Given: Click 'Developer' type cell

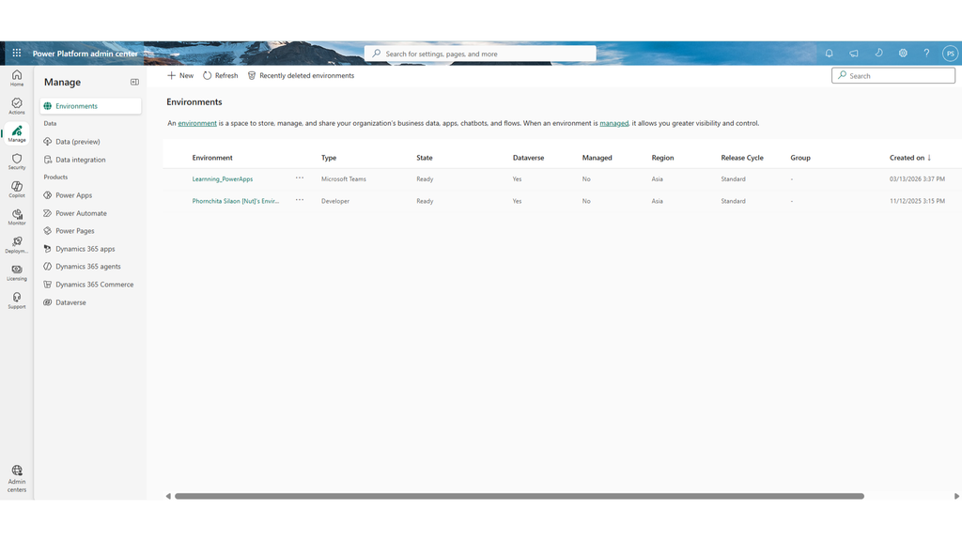Looking at the screenshot, I should (x=335, y=201).
